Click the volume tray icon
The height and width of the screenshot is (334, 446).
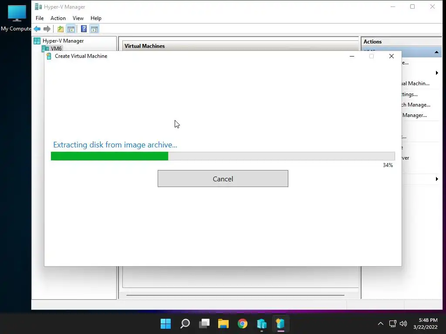(403, 324)
